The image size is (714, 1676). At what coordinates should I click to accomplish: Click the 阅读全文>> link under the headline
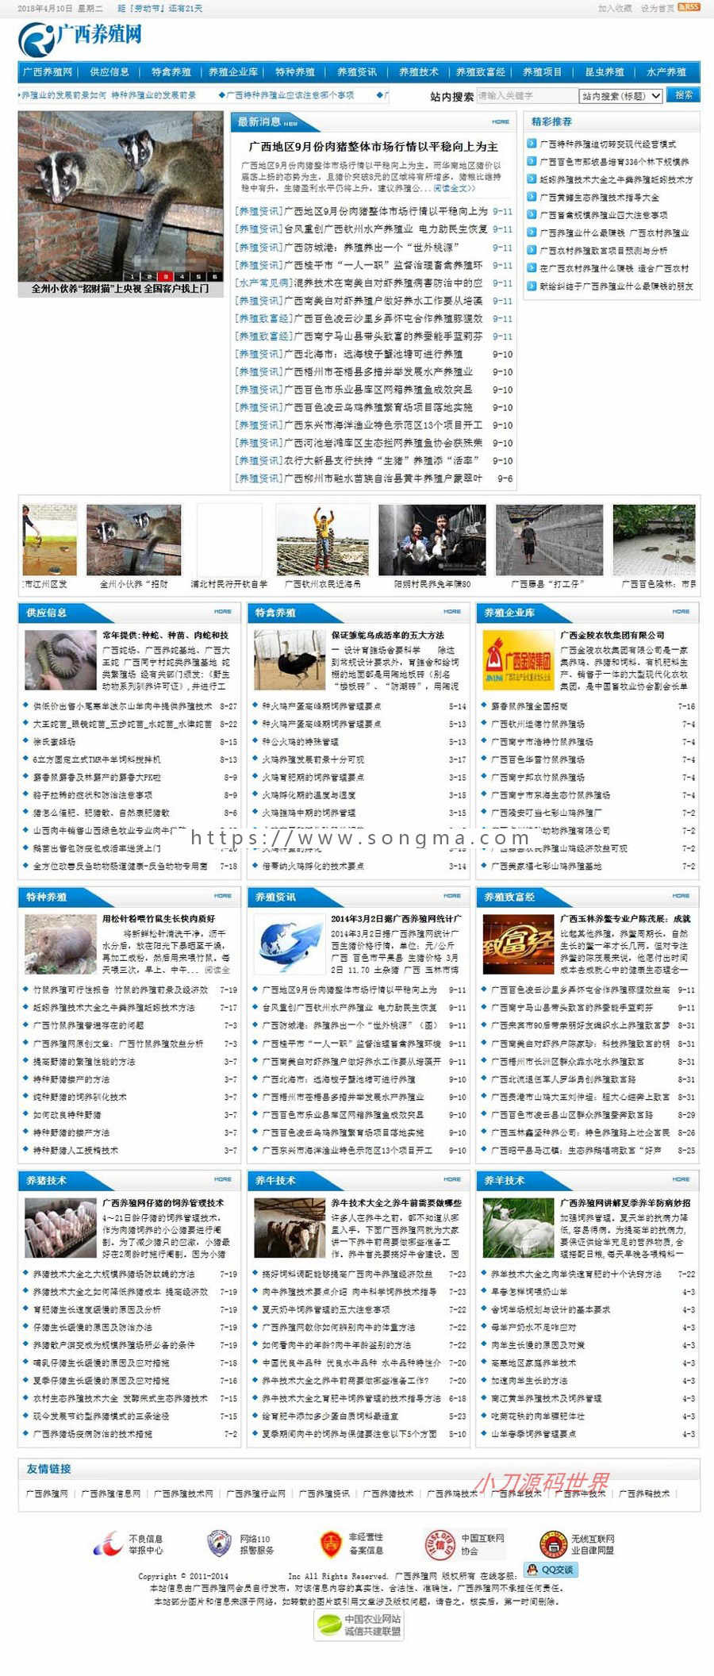coord(455,189)
